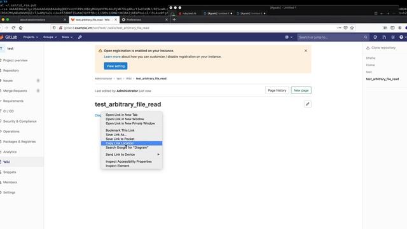Search Google for Diagram menu entry
Image resolution: width=407 pixels, height=229 pixels.
[132, 148]
